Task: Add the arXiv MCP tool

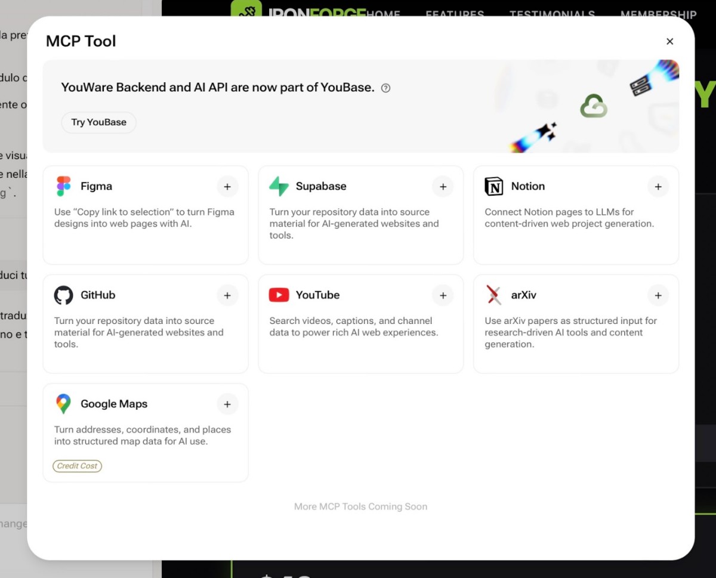Action: click(x=658, y=295)
